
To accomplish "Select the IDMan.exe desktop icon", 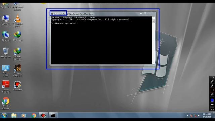I will tap(17, 36).
